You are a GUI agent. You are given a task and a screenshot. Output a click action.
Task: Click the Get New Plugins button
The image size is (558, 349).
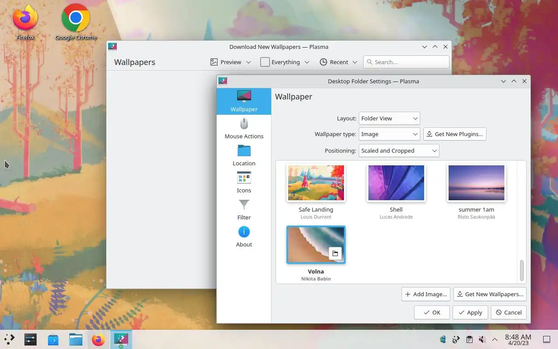click(455, 134)
